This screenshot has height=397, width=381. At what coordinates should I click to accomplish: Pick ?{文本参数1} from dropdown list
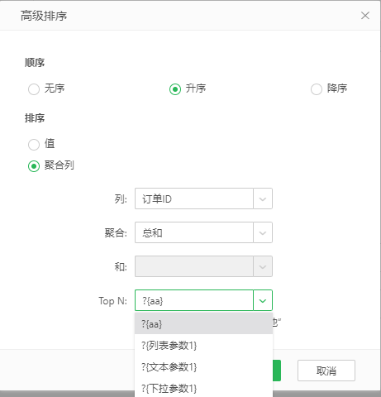pos(203,366)
